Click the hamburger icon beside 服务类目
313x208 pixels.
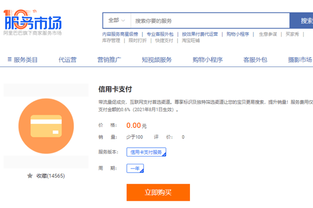point(9,60)
